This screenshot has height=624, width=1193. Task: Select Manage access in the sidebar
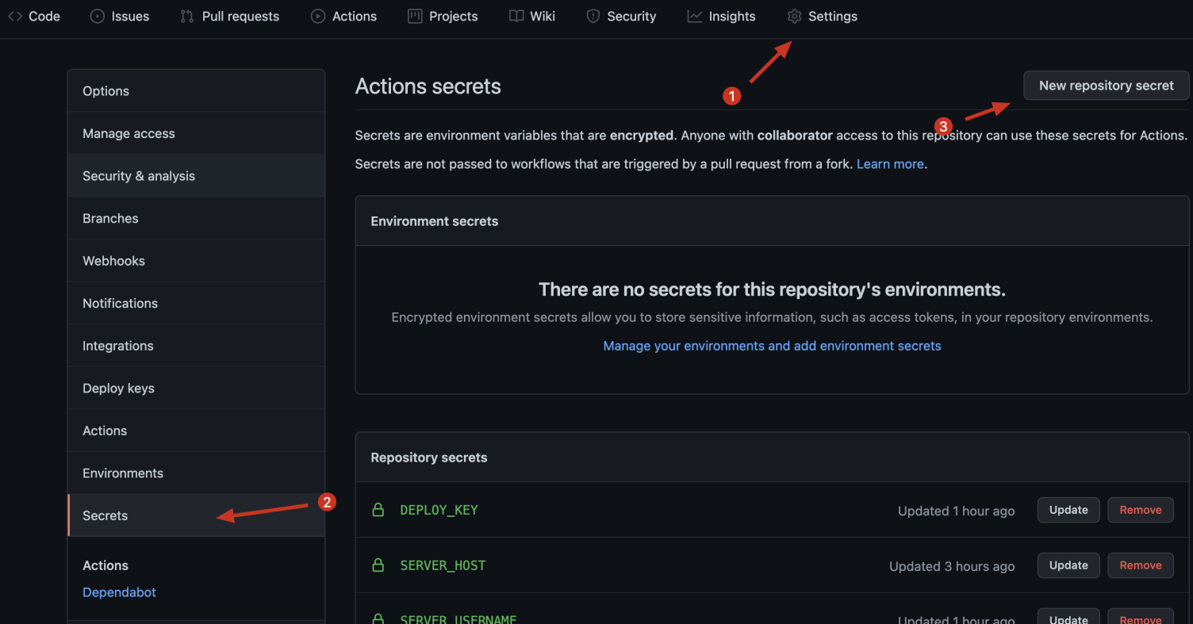tap(196, 133)
